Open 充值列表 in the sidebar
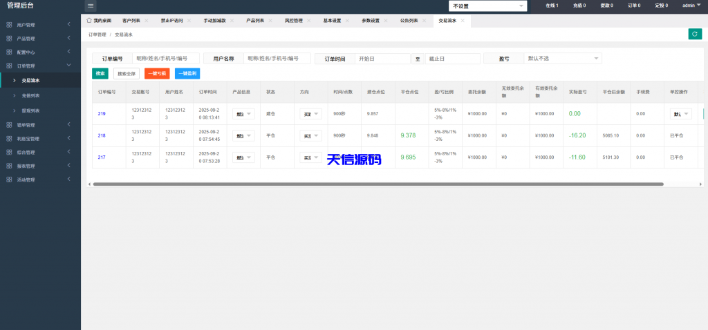 point(30,95)
